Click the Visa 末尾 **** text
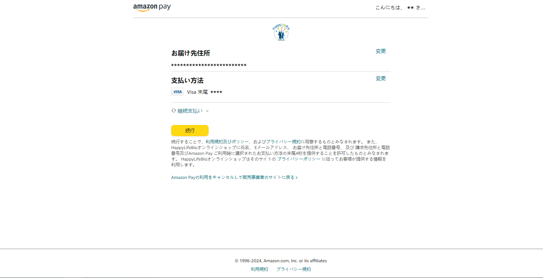 pyautogui.click(x=205, y=92)
